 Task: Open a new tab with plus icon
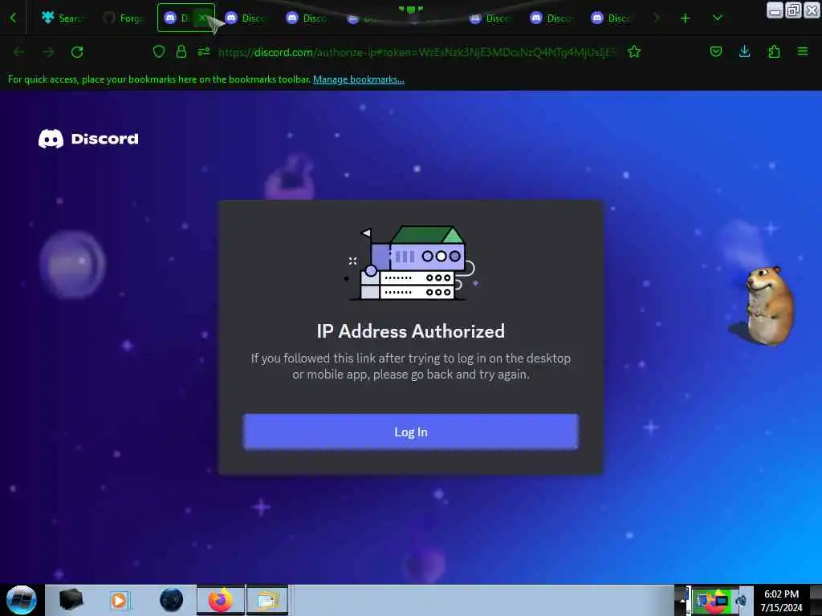[x=685, y=18]
